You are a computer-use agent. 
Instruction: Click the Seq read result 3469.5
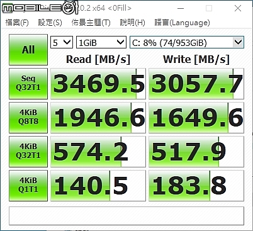[x=98, y=84]
